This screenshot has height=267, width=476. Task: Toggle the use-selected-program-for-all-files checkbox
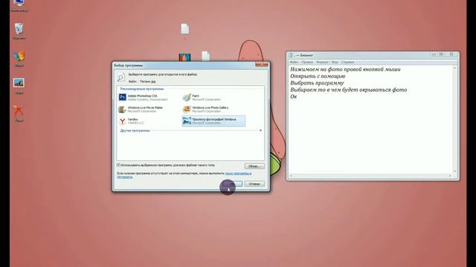tap(119, 165)
